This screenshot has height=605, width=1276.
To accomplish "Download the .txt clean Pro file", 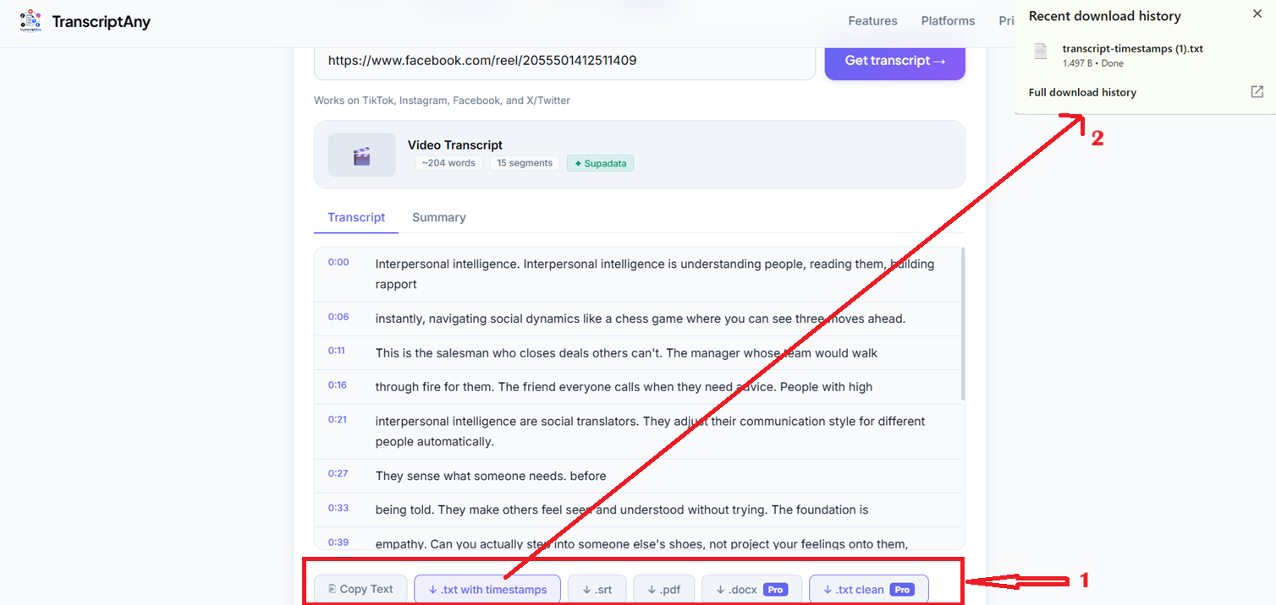I will point(868,589).
